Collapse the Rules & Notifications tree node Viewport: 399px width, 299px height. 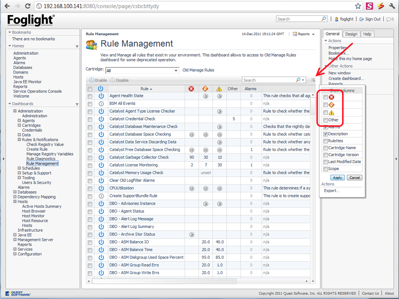[x=19, y=140]
